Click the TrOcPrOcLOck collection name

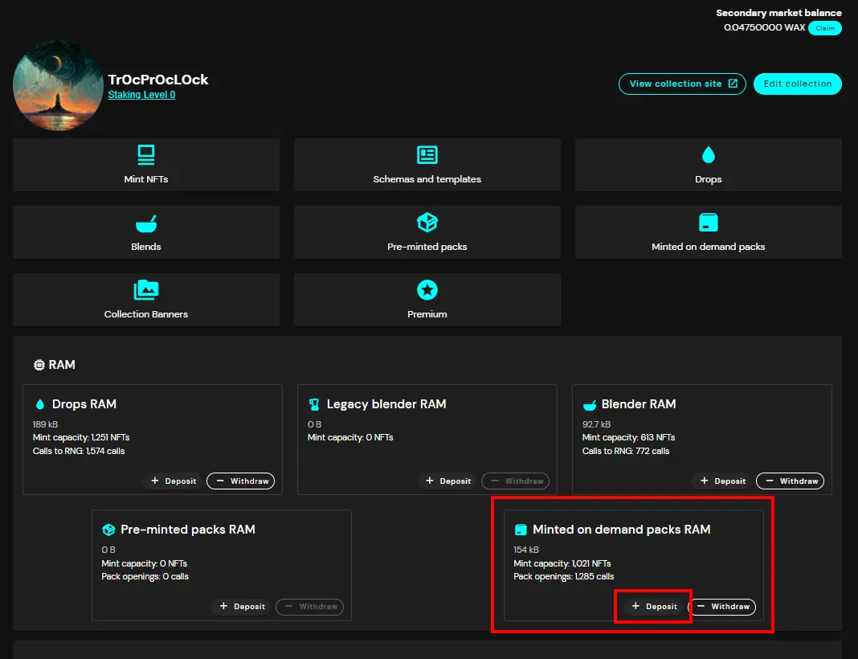[158, 80]
